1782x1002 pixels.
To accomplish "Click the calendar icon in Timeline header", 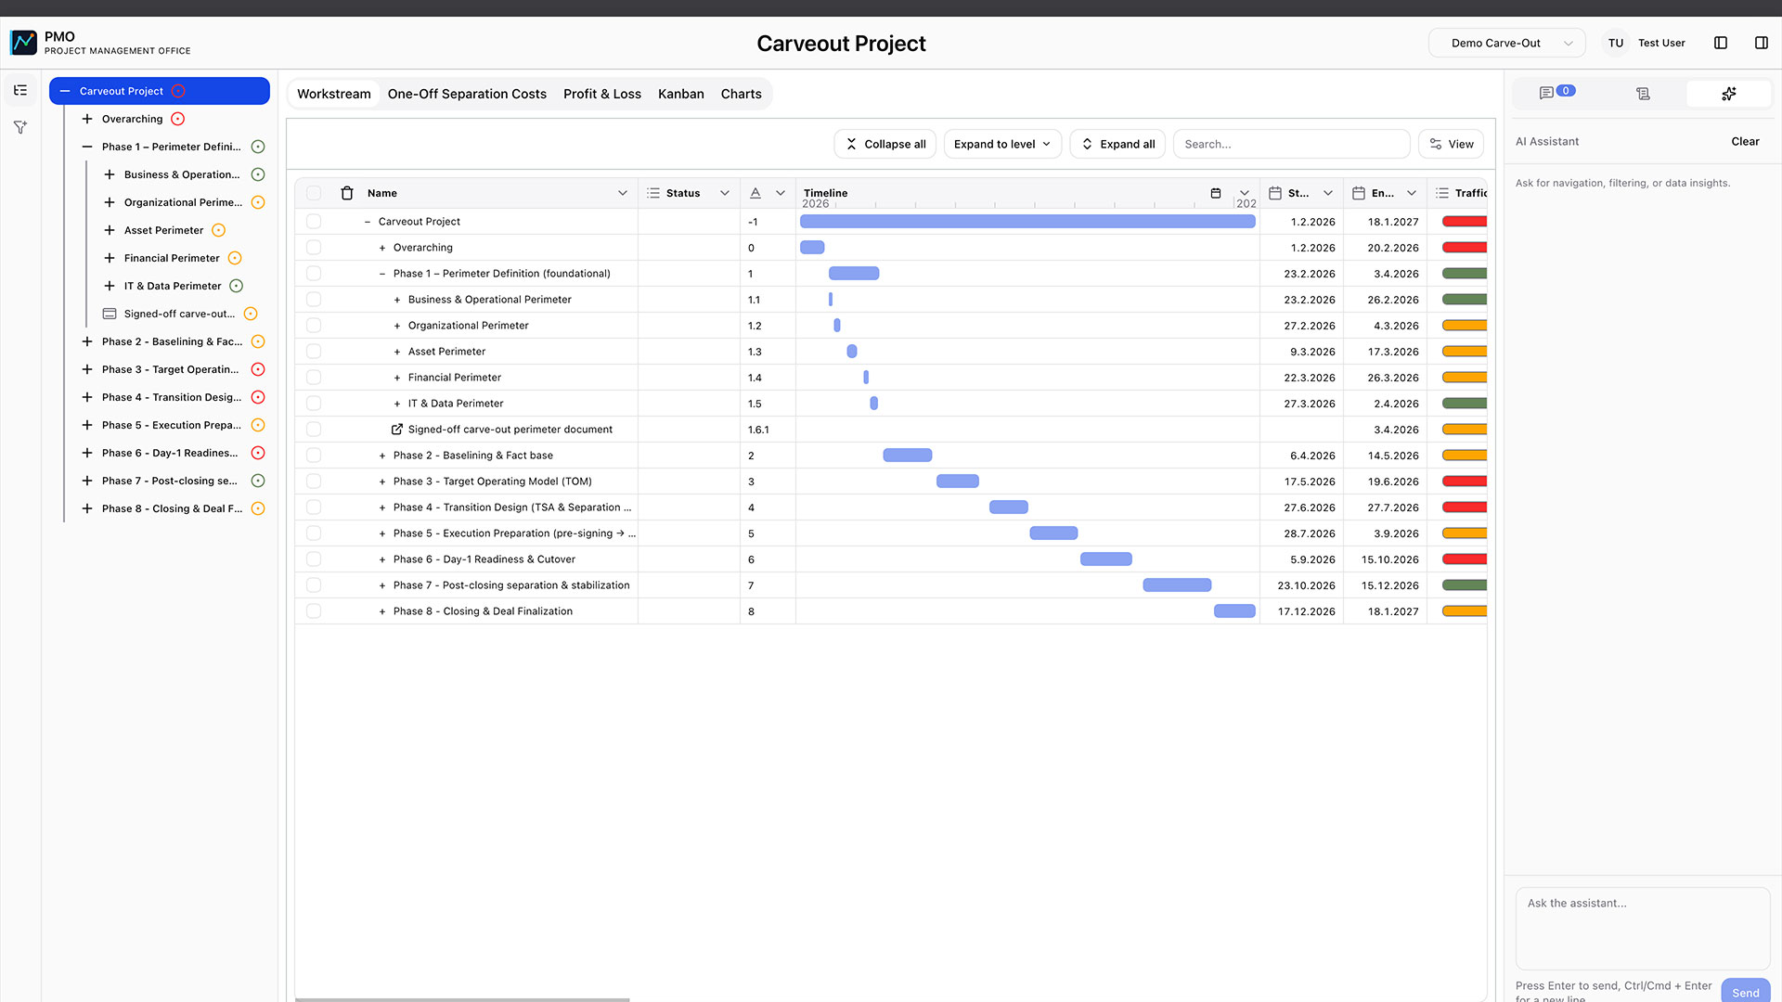I will point(1216,193).
